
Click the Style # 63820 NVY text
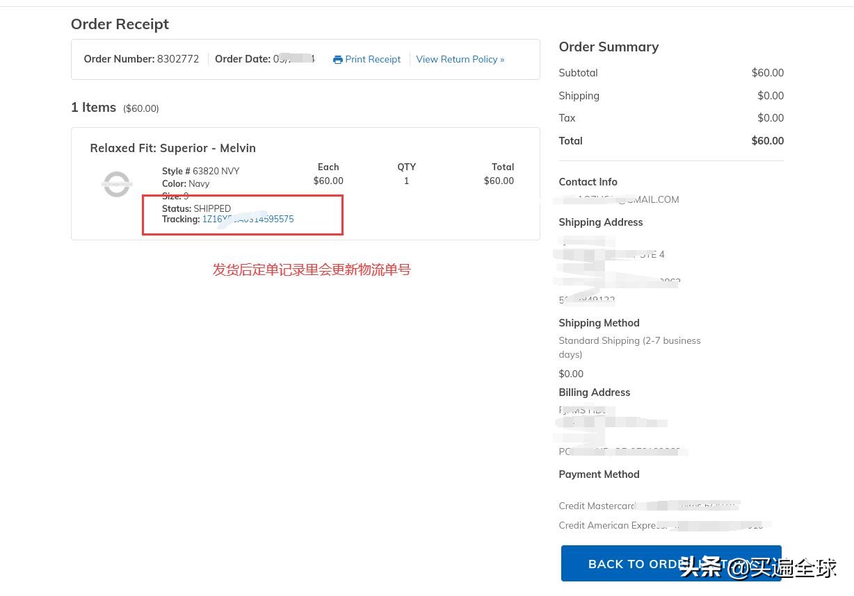(200, 171)
